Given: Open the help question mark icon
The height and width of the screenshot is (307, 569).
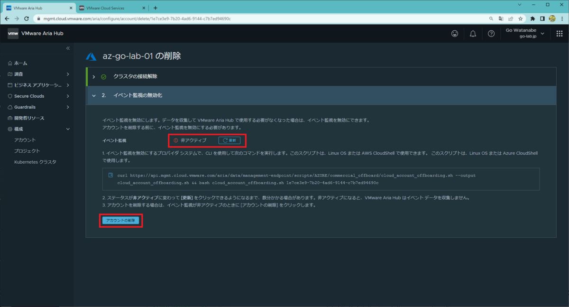Looking at the screenshot, I should point(491,34).
